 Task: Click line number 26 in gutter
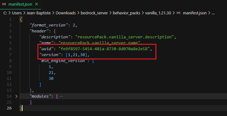(9, 108)
